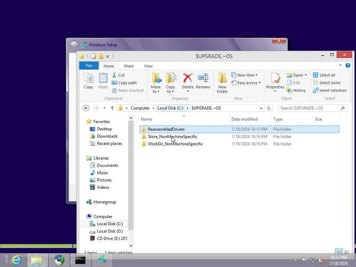The height and width of the screenshot is (267, 356).
Task: Open the File menu tab
Action: (89, 66)
